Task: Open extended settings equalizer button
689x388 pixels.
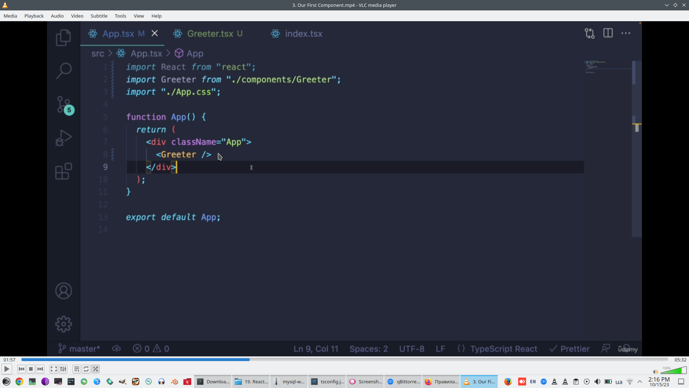Action: click(63, 369)
